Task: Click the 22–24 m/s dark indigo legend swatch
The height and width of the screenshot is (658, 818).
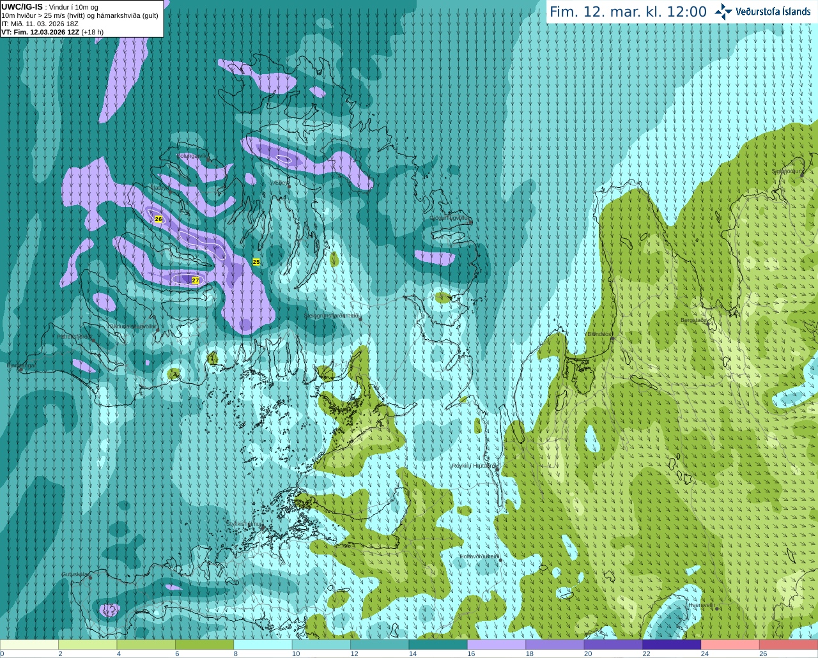Action: [x=672, y=645]
